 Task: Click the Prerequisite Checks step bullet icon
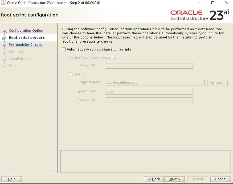tap(4, 45)
